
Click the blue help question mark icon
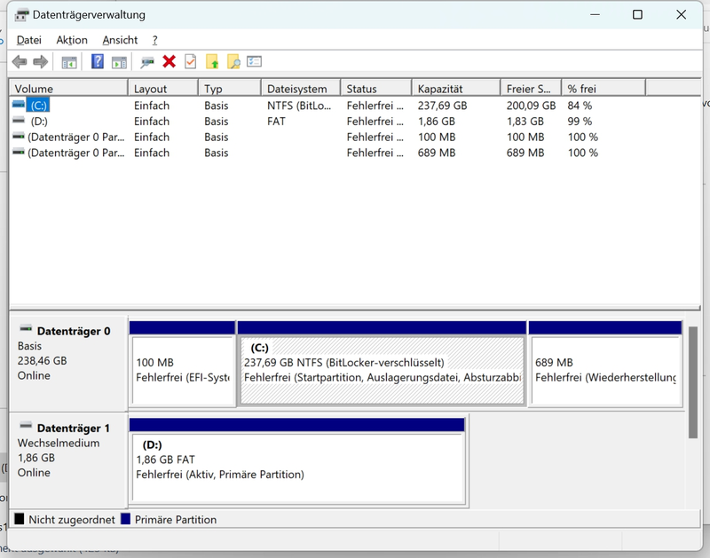pos(98,62)
